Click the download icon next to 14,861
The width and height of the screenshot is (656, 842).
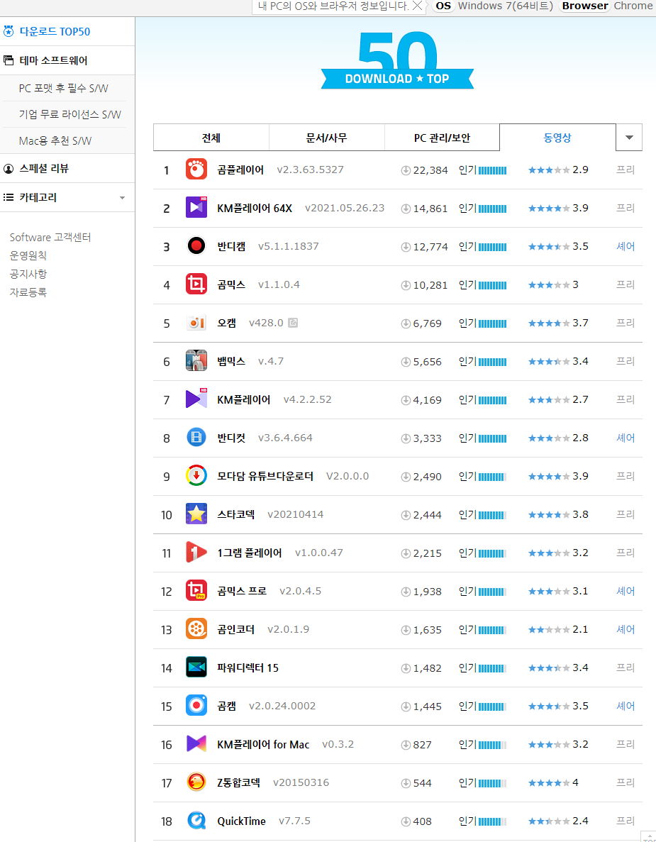(x=406, y=209)
